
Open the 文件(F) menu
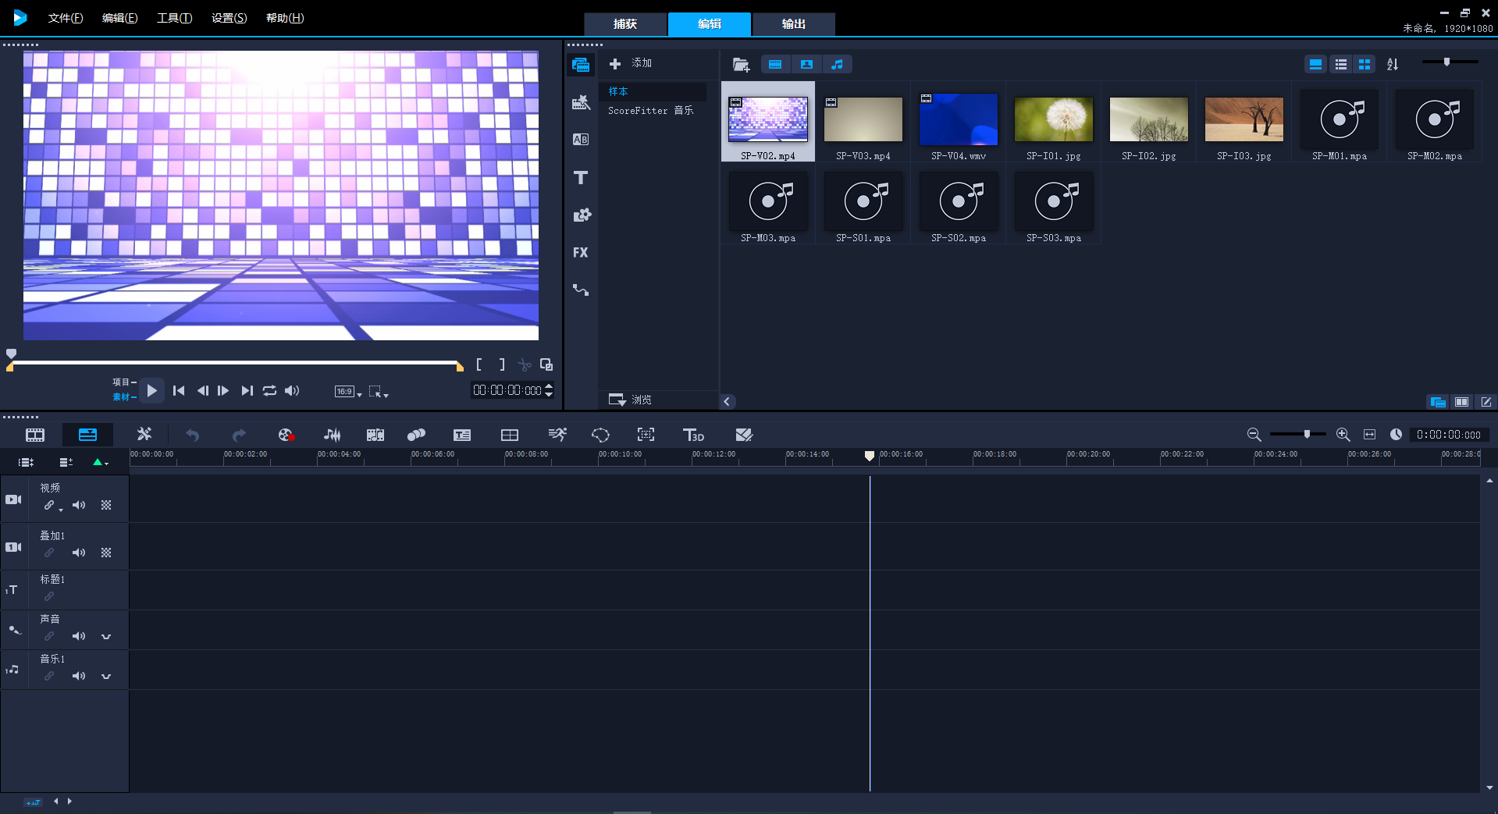[66, 18]
